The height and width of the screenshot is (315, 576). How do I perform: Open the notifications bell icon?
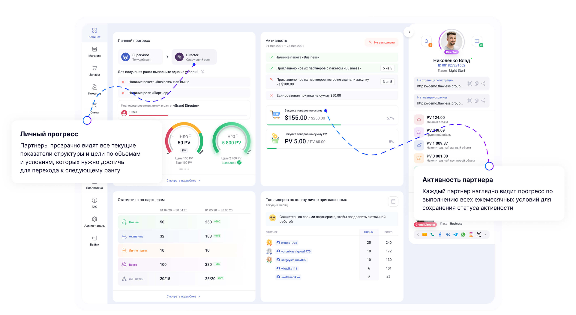point(426,41)
